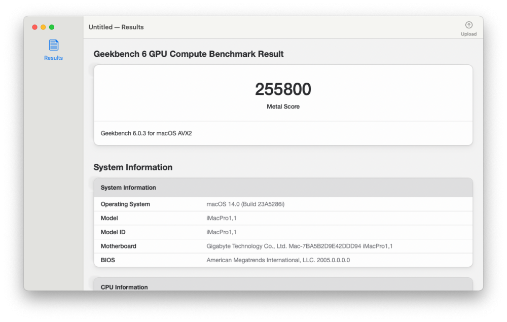The width and height of the screenshot is (507, 322).
Task: Click the Geekbench 6 GPU Compute Benchmark Result heading
Action: coord(189,54)
